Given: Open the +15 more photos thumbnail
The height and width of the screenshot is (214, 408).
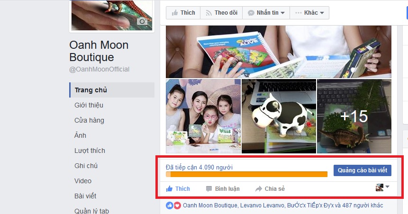Looking at the screenshot, I should pos(354,116).
